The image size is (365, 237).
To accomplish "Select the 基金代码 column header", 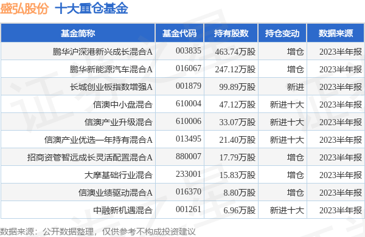I will point(179,33).
